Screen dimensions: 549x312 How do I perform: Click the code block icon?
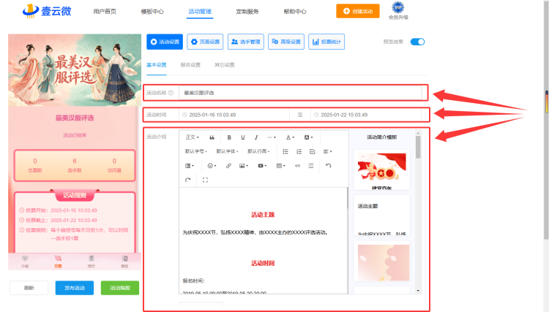pos(297,166)
